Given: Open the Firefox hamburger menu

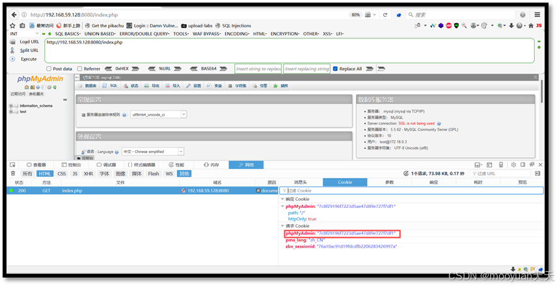Looking at the screenshot, I should pyautogui.click(x=537, y=14).
